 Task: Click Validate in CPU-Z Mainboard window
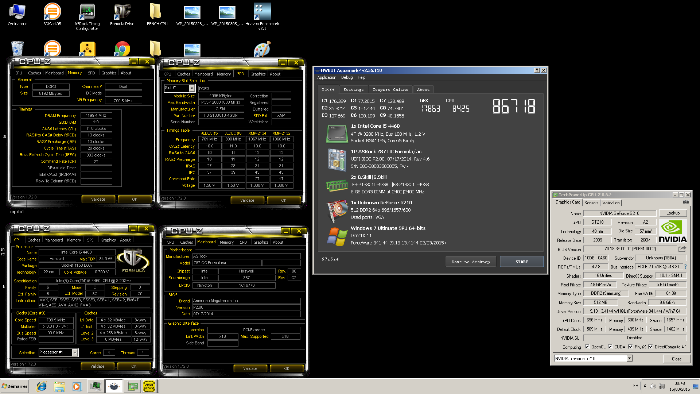250,368
